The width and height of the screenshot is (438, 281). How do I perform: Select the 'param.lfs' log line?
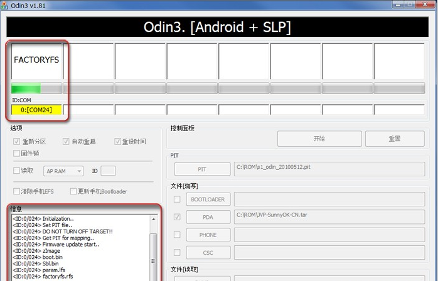39,270
